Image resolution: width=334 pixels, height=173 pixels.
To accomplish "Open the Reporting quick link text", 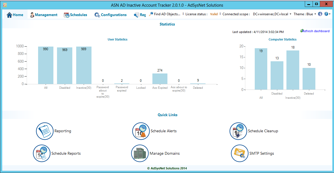I will 63,131.
